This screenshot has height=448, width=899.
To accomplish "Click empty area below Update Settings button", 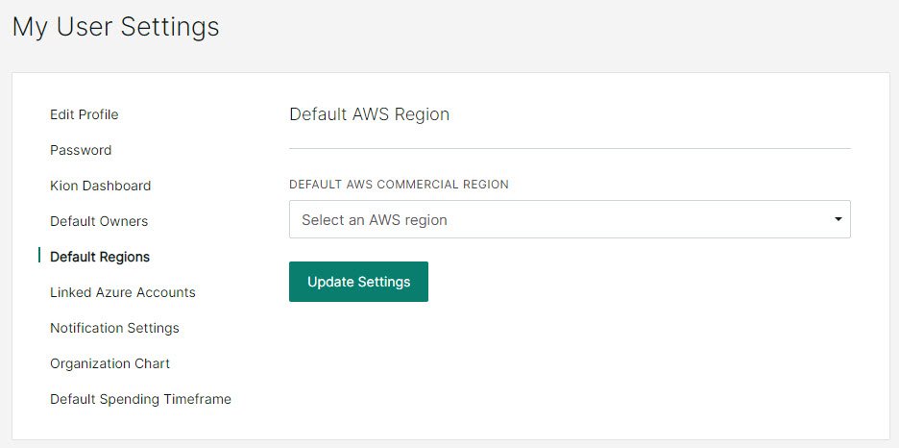I will (x=570, y=367).
